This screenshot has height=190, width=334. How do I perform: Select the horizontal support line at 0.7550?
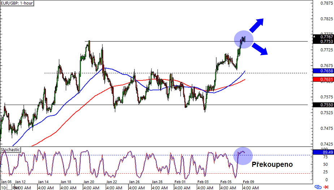click(156, 105)
